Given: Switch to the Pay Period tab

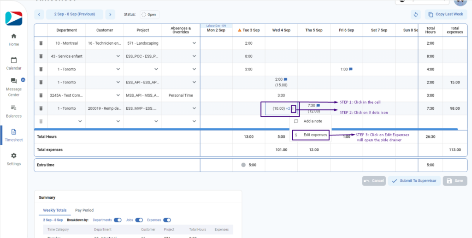Looking at the screenshot, I should [x=84, y=210].
